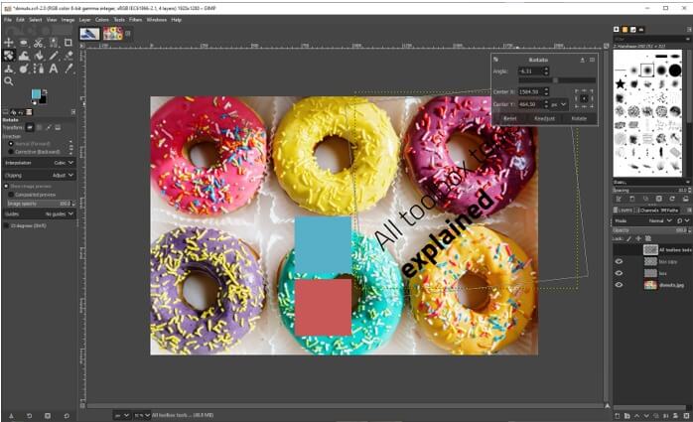Select the Color Picker tool
Image resolution: width=693 pixels, height=422 pixels.
click(69, 69)
